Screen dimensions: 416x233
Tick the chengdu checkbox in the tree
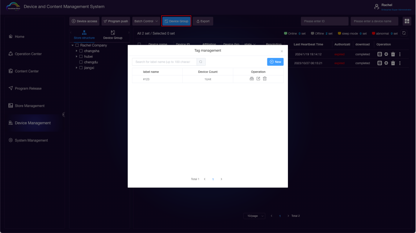click(x=81, y=62)
